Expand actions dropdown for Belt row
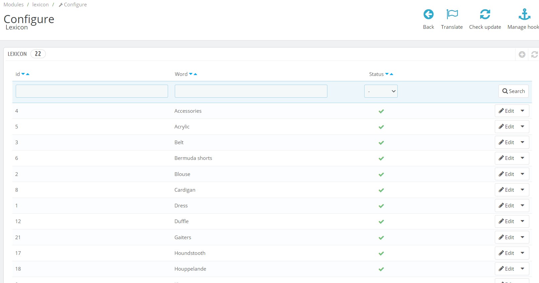This screenshot has width=539, height=283. (523, 142)
